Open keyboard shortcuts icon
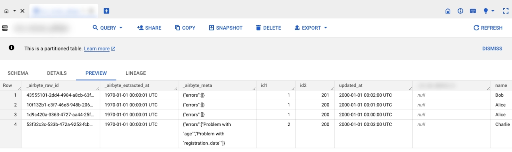This screenshot has height=152, width=512. pos(473,11)
